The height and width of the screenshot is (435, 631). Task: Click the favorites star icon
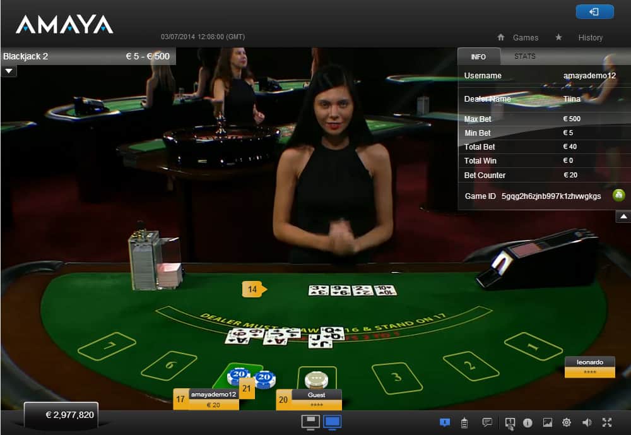pyautogui.click(x=558, y=37)
